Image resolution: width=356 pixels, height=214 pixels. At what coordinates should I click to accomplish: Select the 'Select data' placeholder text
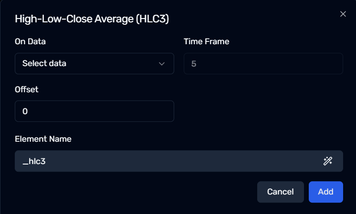point(44,64)
